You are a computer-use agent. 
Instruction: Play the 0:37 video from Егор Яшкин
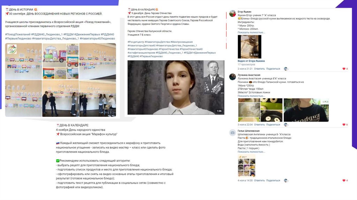(249, 47)
